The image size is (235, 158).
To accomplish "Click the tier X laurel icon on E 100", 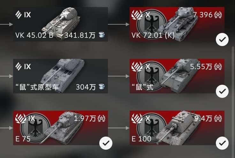I will pyautogui.click(x=137, y=118).
